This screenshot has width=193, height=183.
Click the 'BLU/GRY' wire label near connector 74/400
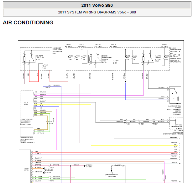click(57, 85)
